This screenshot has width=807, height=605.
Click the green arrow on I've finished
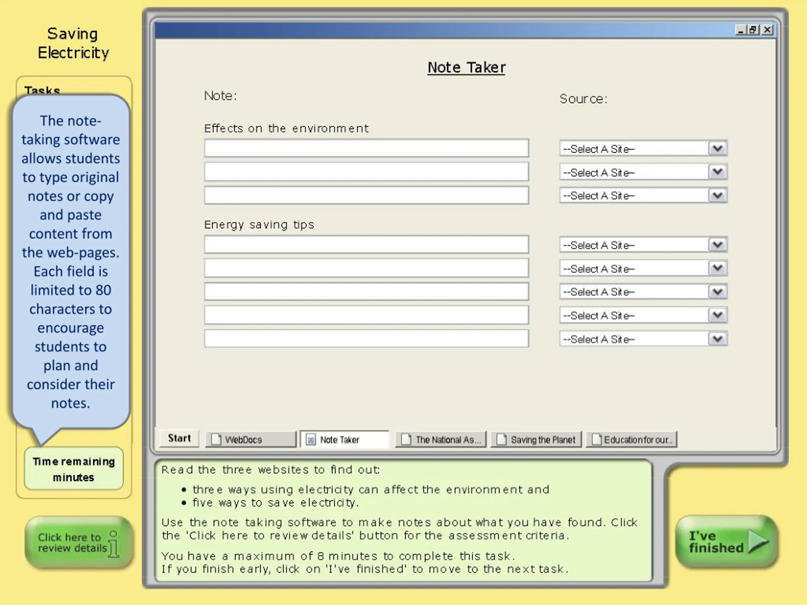pos(758,542)
